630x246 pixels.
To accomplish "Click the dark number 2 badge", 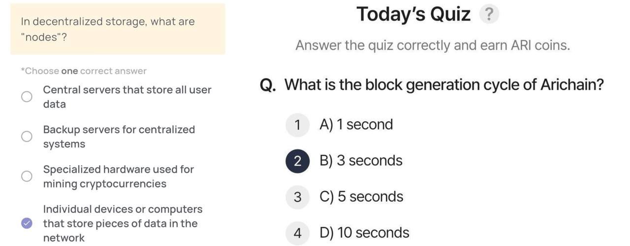I will (x=297, y=161).
